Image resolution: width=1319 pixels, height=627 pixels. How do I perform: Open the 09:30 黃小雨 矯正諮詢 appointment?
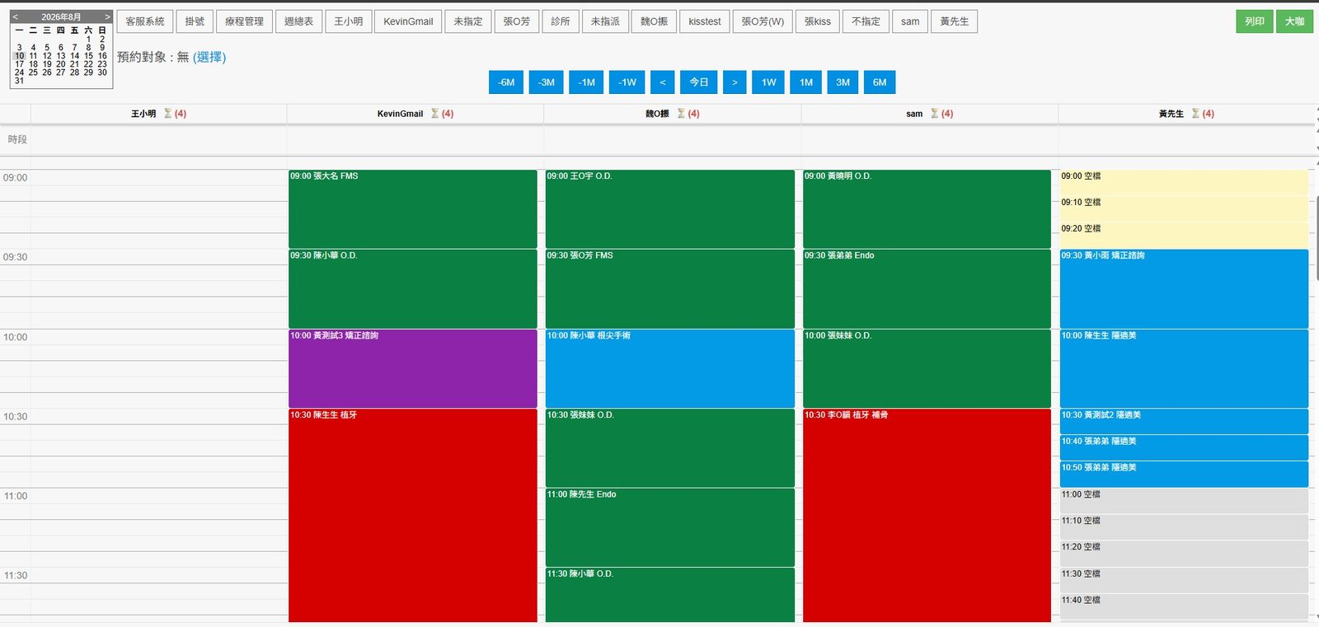click(1185, 289)
